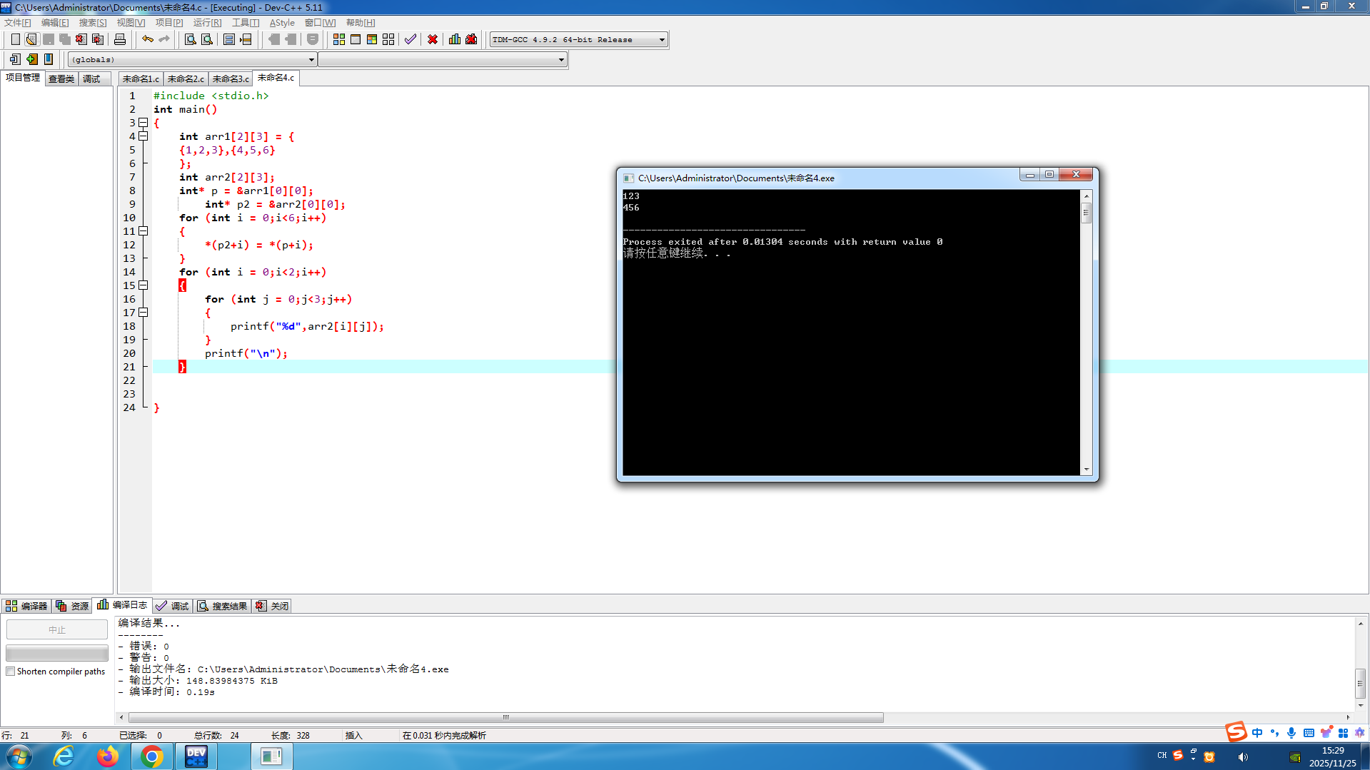The height and width of the screenshot is (770, 1370).
Task: Click the Run program toolbar icon
Action: pos(356,39)
